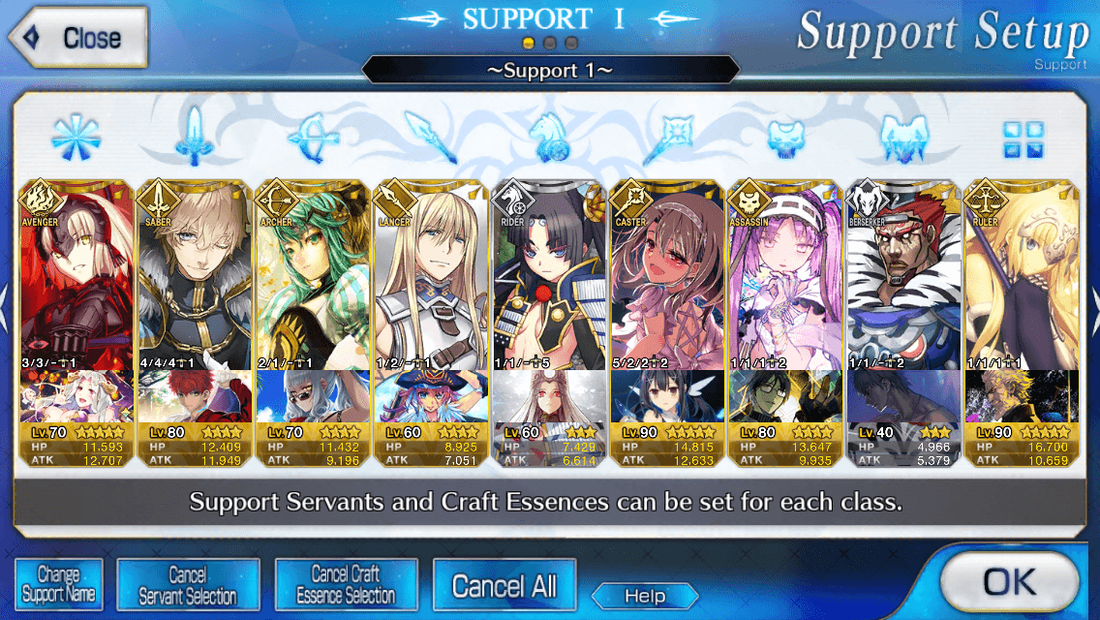
Task: Switch to the third support page dot
Action: tap(571, 44)
